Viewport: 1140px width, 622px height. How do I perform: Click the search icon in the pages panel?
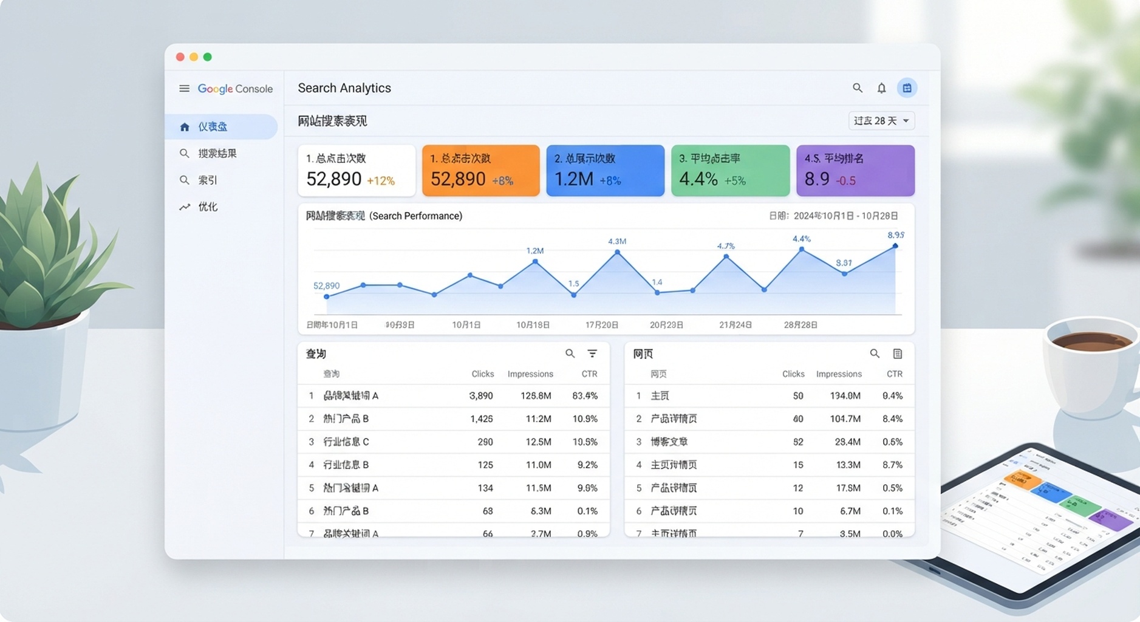(875, 354)
